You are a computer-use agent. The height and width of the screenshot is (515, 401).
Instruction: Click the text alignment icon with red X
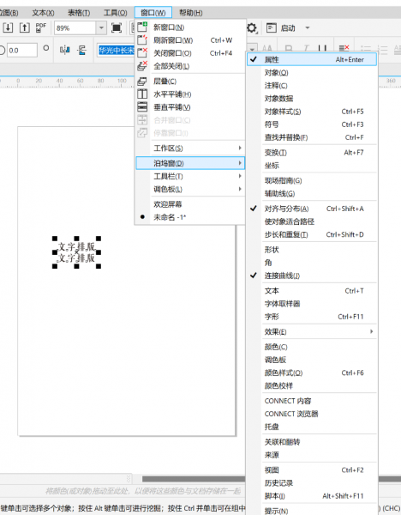pyautogui.click(x=344, y=49)
